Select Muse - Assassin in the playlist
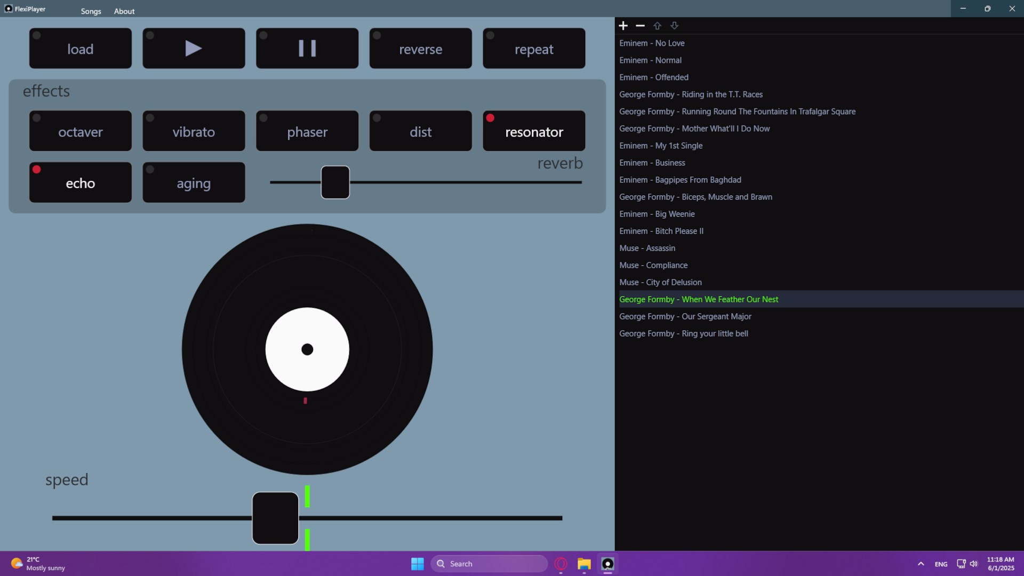Image resolution: width=1024 pixels, height=576 pixels. coord(647,248)
